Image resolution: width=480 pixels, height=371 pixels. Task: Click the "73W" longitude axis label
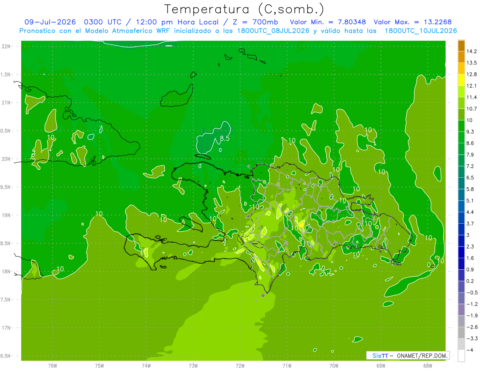pyautogui.click(x=193, y=366)
